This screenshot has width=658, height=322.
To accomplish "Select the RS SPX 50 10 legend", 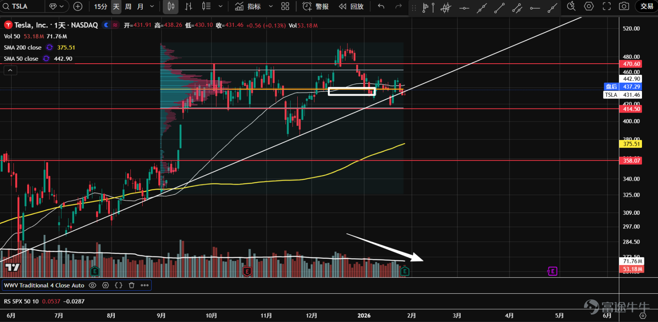I will click(21, 301).
